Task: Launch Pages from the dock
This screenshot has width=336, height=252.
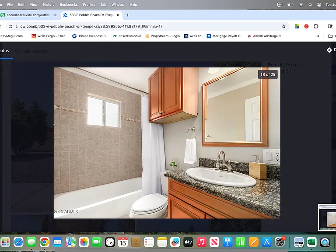Action: point(253,242)
